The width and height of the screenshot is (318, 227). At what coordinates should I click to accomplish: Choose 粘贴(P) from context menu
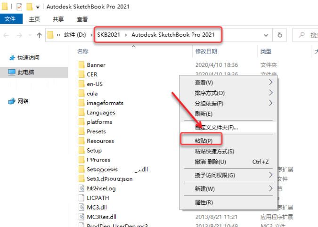pos(228,141)
